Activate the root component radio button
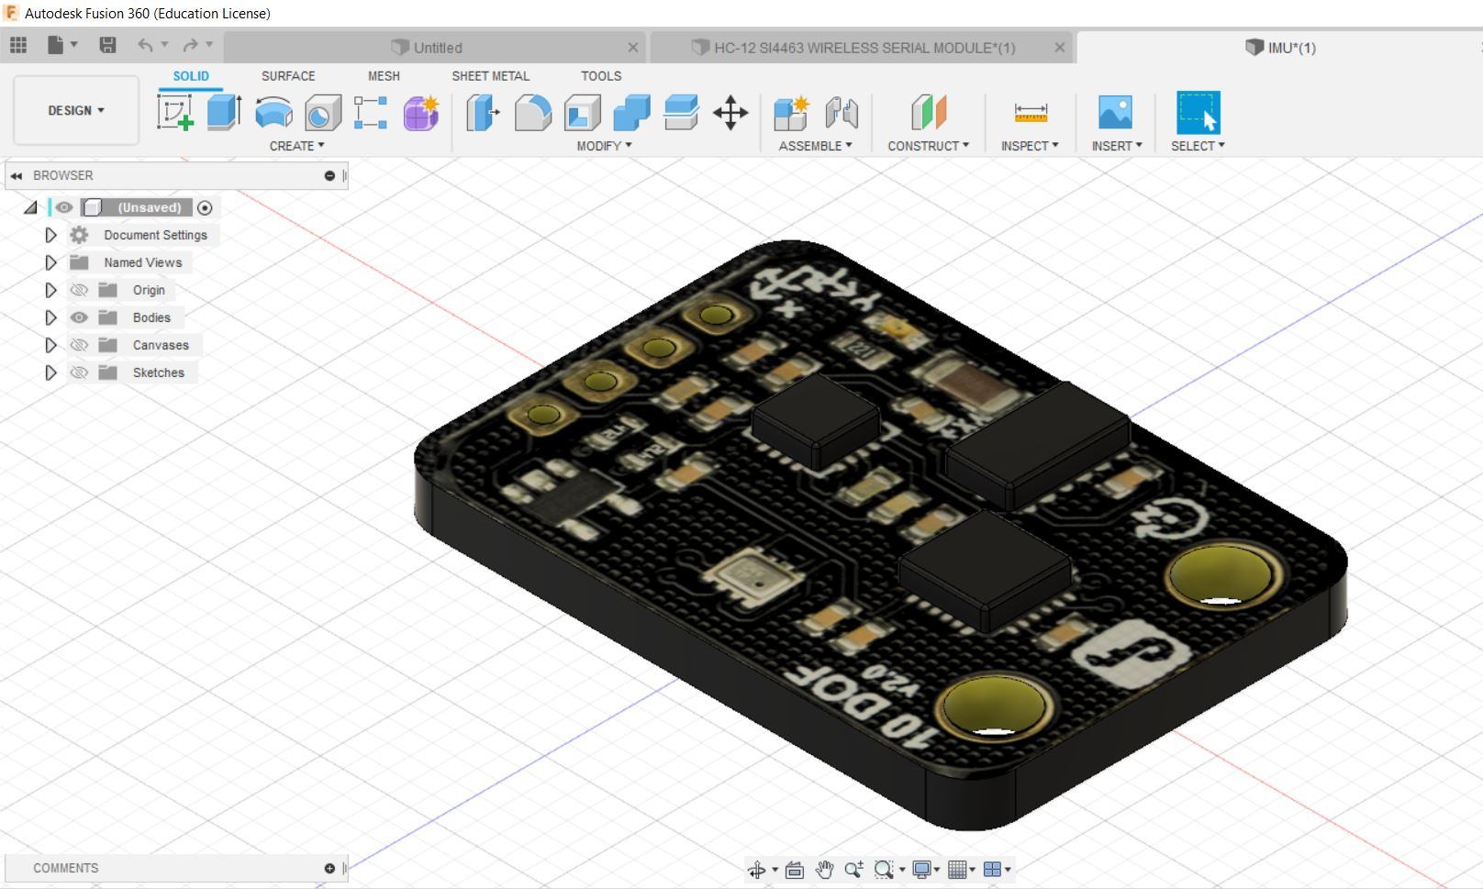The width and height of the screenshot is (1483, 889). 205,208
